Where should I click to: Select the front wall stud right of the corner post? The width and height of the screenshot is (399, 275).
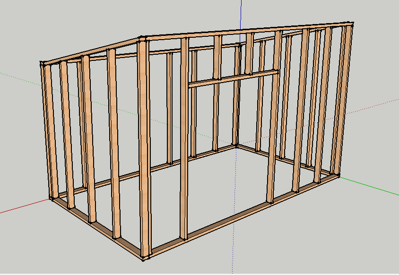184,142
